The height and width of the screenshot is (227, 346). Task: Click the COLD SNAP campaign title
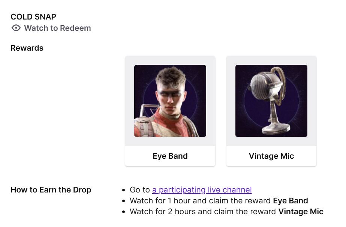(33, 17)
